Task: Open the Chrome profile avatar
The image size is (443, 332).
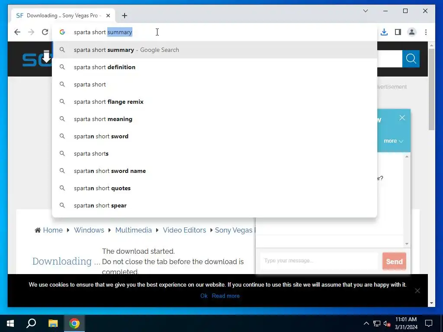Action: [x=412, y=32]
